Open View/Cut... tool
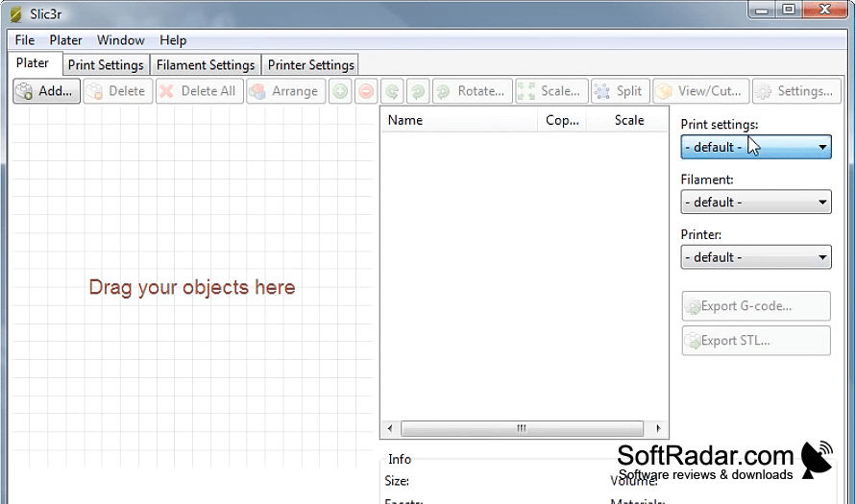Image resolution: width=855 pixels, height=504 pixels. tap(700, 91)
